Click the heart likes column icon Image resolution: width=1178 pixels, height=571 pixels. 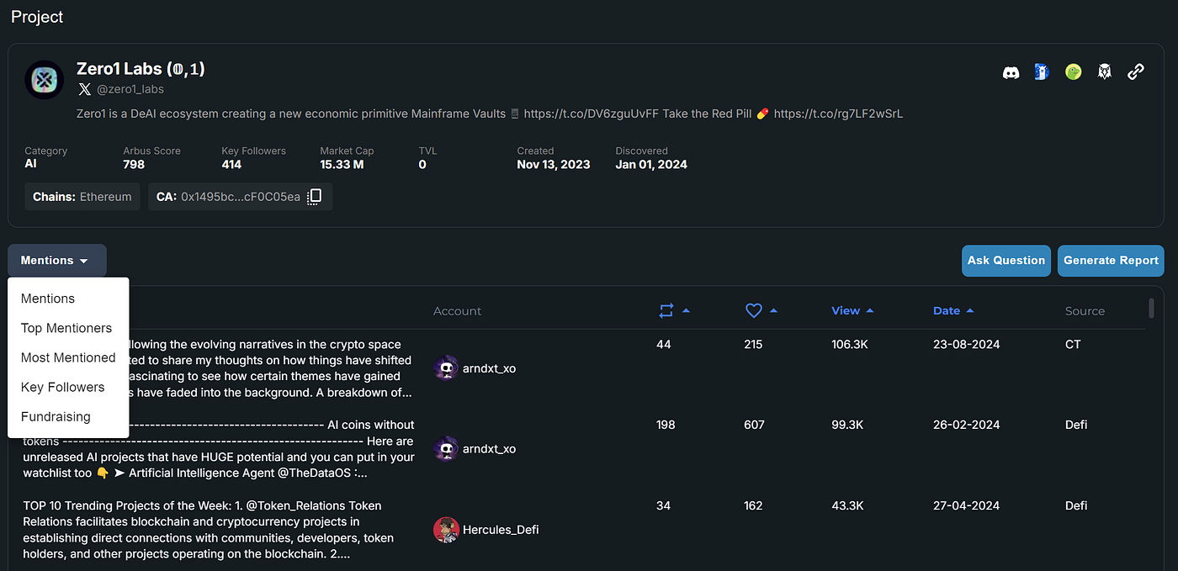754,311
